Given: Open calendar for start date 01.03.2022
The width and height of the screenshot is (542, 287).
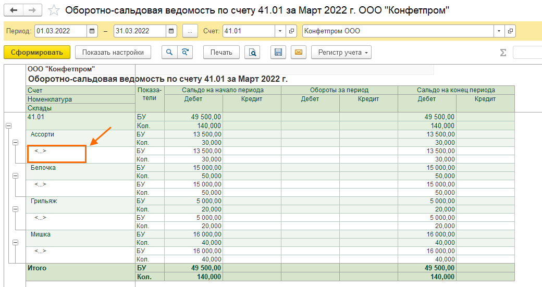Looking at the screenshot, I should 92,31.
